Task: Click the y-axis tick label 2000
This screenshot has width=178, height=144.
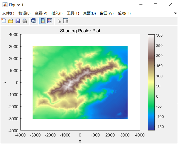Action: [x=14, y=59]
